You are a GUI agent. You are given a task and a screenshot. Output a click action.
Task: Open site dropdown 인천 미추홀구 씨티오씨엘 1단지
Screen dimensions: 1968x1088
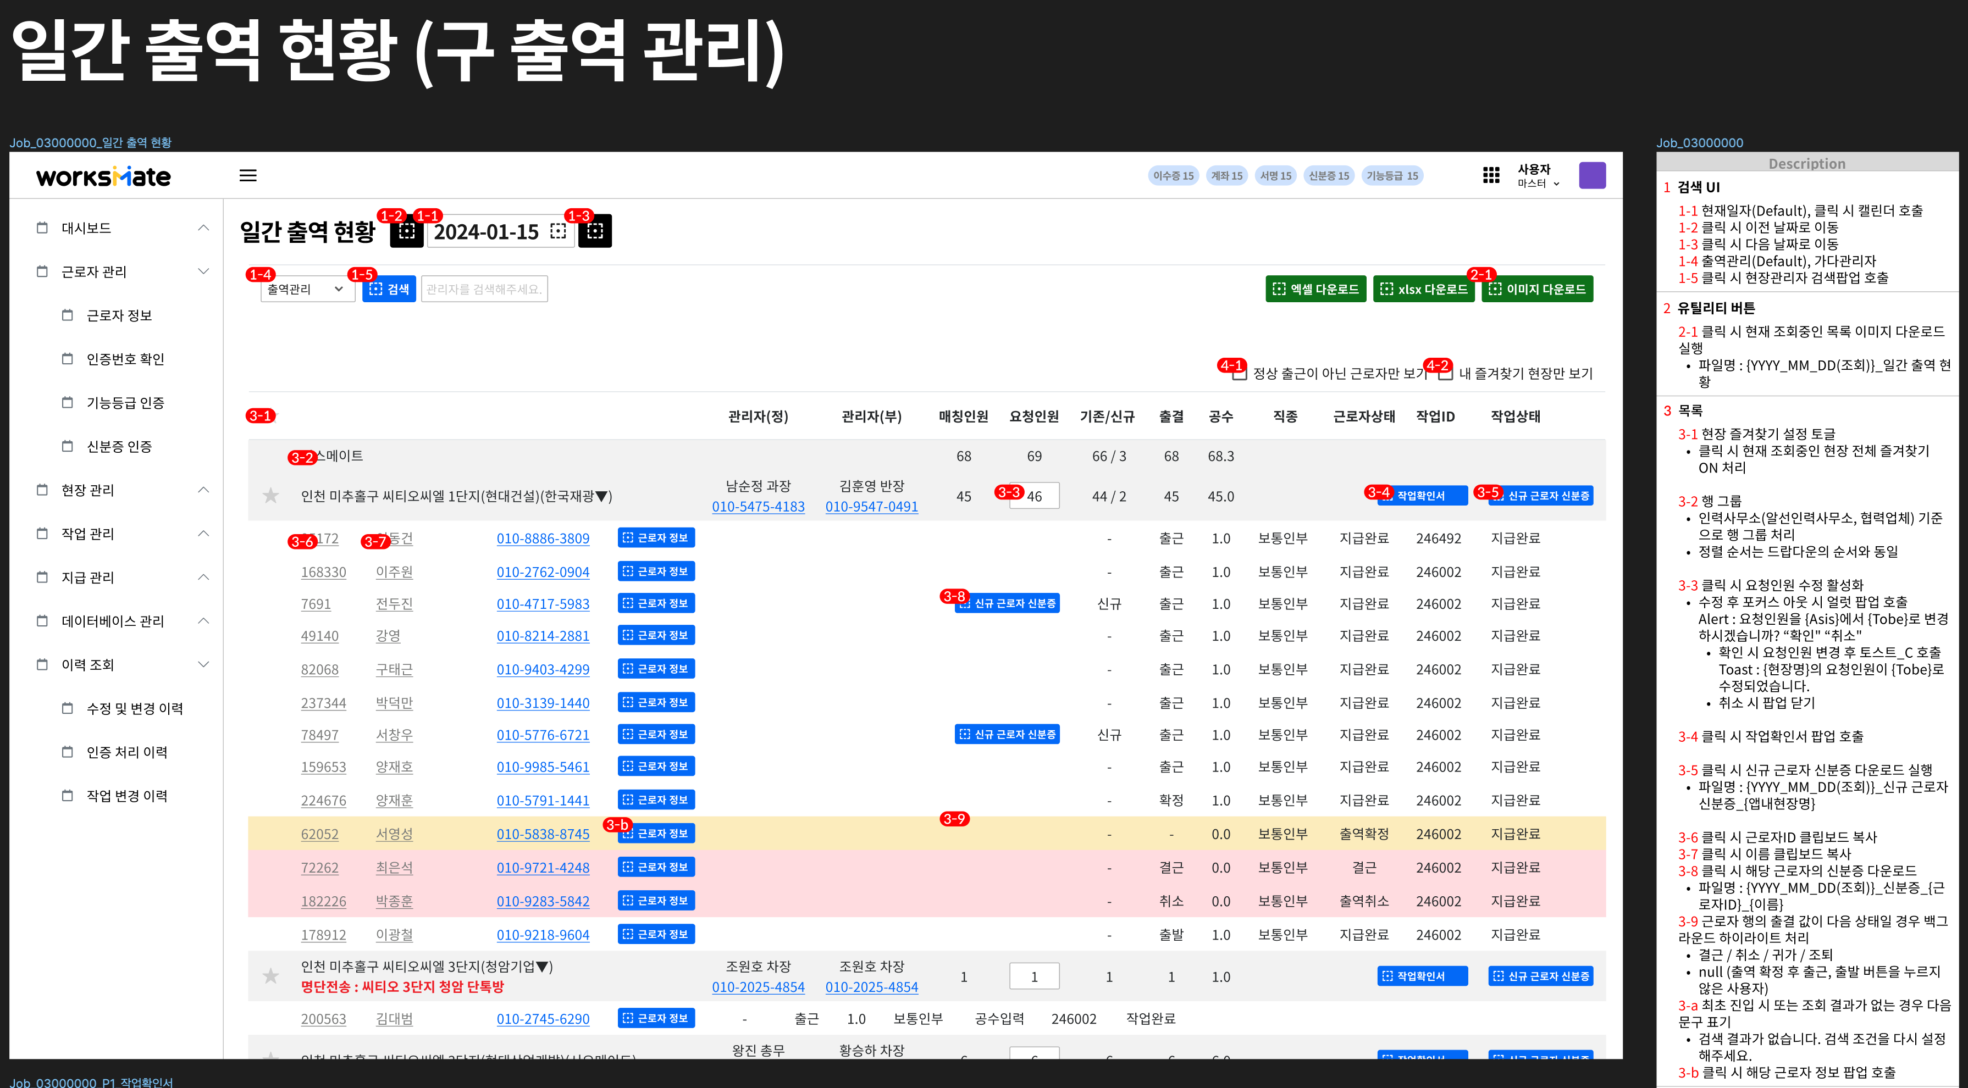pyautogui.click(x=456, y=496)
